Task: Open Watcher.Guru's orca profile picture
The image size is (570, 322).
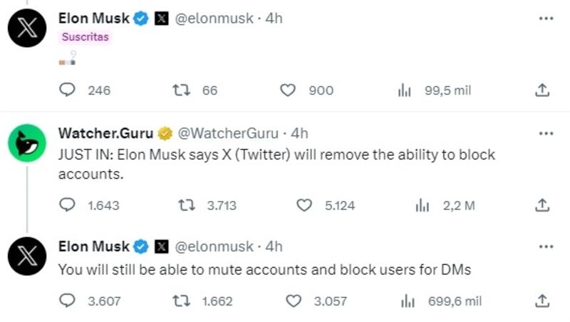Action: pyautogui.click(x=27, y=142)
